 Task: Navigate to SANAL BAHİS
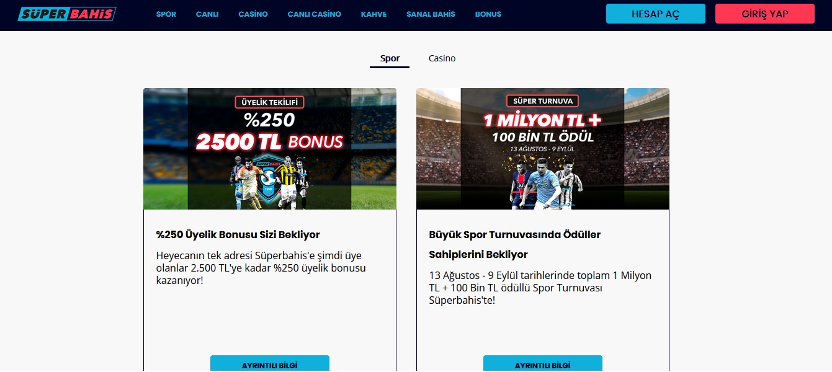pyautogui.click(x=431, y=14)
